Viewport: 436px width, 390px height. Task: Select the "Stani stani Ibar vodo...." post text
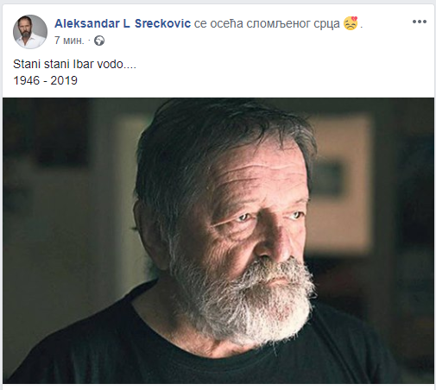pyautogui.click(x=74, y=64)
